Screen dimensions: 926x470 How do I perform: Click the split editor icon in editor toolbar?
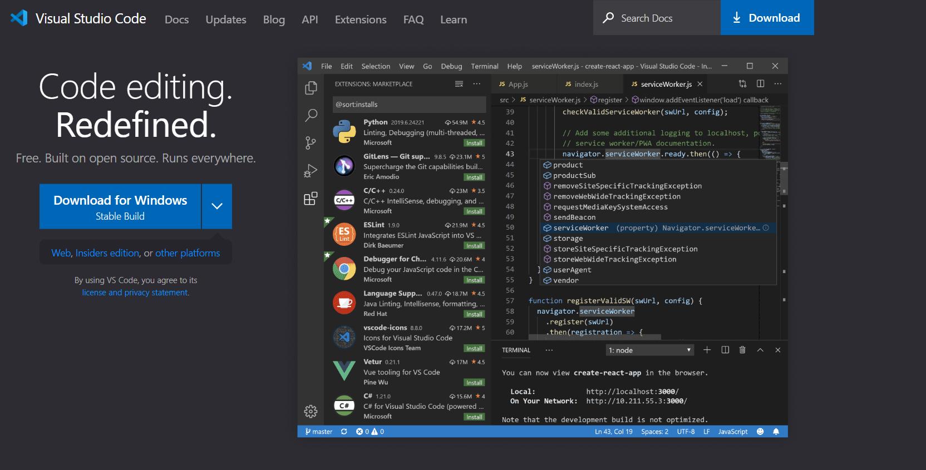(x=760, y=84)
